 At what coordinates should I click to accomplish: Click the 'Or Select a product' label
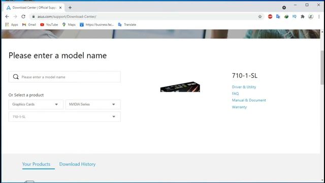(x=26, y=95)
